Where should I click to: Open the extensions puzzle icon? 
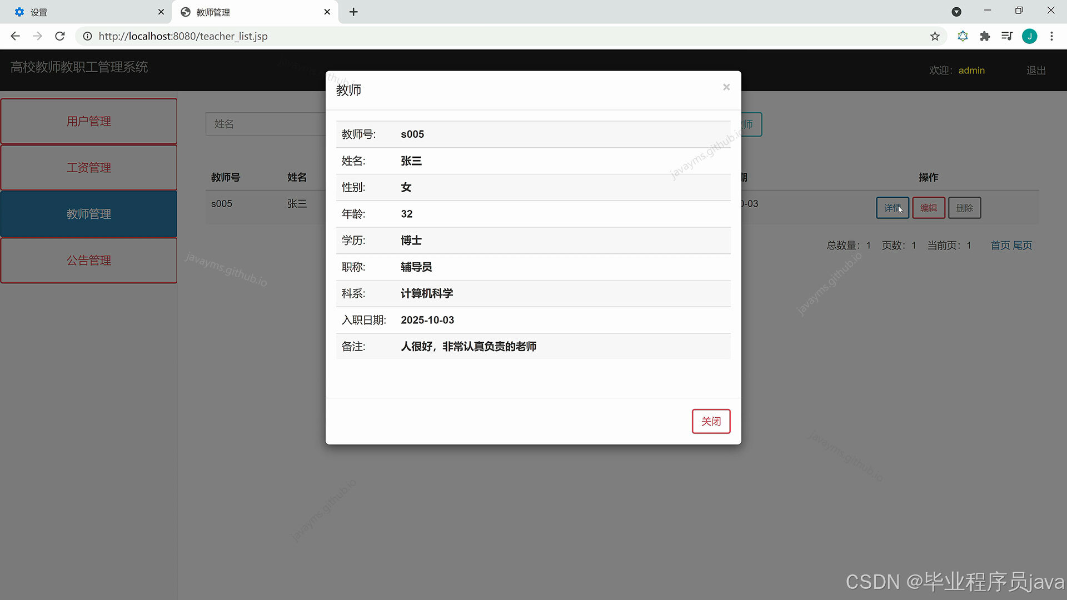(x=985, y=36)
